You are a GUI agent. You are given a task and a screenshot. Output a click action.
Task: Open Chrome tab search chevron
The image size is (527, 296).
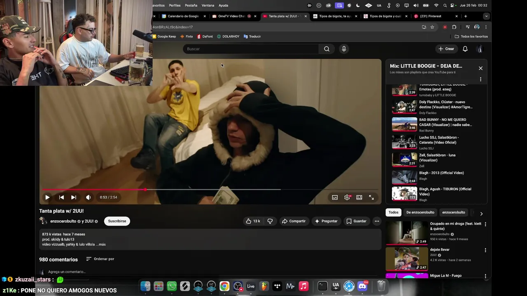pos(486,16)
